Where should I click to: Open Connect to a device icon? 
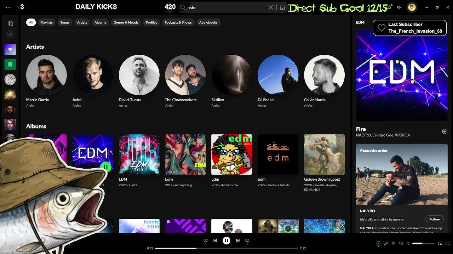[401, 243]
